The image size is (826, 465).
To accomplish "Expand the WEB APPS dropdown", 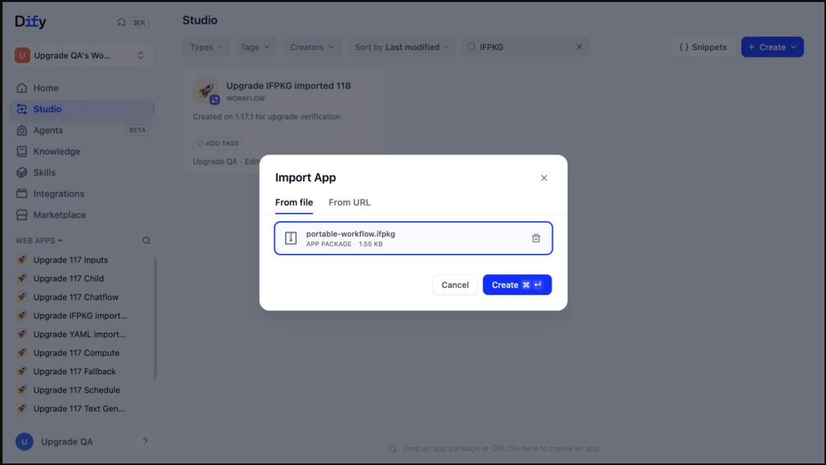I will point(39,240).
